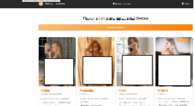Click the stats line 25 лет 170 см 60 кг
195x106 pixels.
171,99
